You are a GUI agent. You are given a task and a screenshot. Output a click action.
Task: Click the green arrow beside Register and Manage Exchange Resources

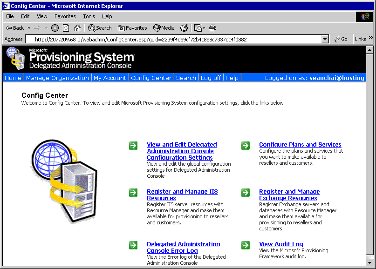click(x=246, y=192)
